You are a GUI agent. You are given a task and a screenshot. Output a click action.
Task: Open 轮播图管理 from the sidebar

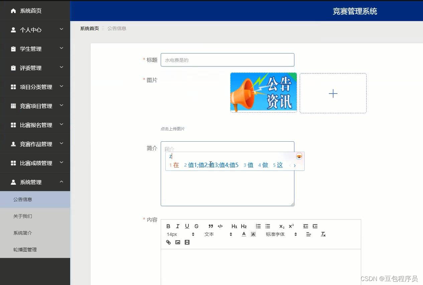click(x=25, y=250)
